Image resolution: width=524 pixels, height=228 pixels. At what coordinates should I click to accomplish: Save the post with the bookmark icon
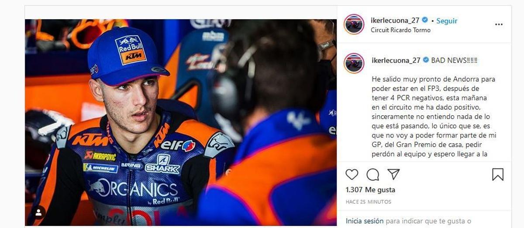[498, 174]
